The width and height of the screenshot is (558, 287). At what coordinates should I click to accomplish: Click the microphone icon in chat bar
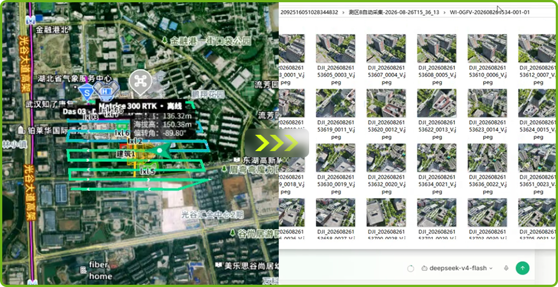click(506, 268)
